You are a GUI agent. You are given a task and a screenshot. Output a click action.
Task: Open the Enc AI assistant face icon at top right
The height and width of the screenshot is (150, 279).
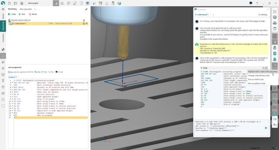tap(251, 3)
